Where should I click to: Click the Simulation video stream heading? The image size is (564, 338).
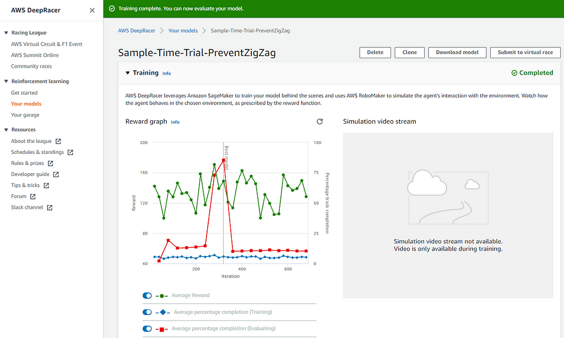(x=379, y=121)
